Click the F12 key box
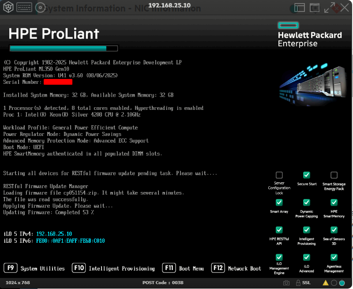 (x=218, y=268)
